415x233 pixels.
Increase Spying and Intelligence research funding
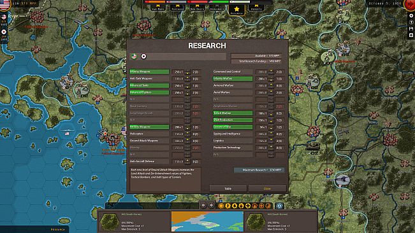tap(271, 132)
